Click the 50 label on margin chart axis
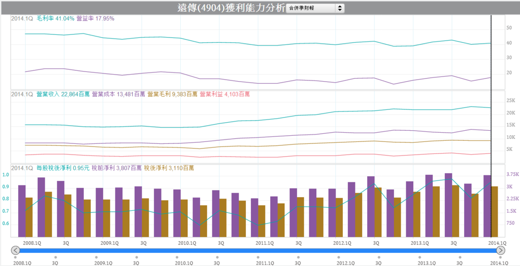Viewport: 520px width, 266px height. point(509,28)
